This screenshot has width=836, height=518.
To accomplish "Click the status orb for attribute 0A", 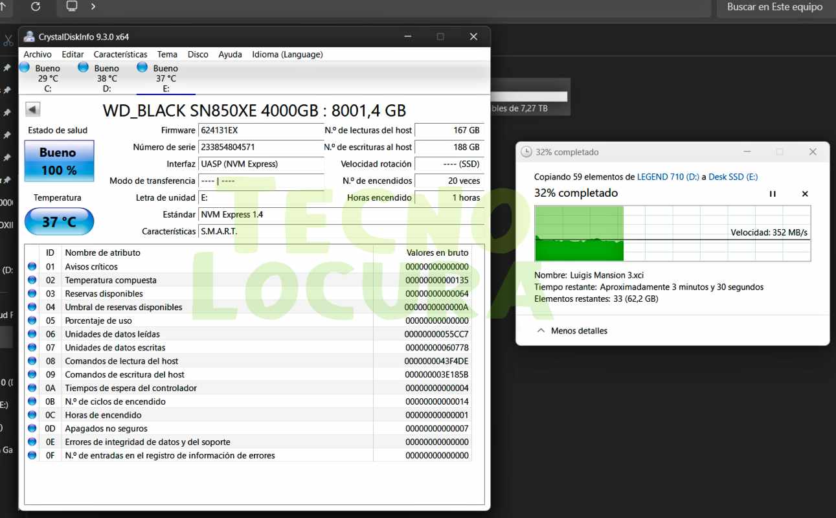I will [32, 388].
